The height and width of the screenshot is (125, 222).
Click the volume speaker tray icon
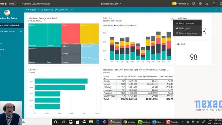pos(198,122)
